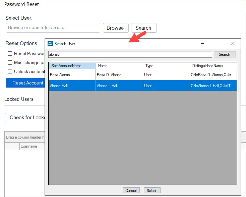Click the Username column header in Locked Users
The width and height of the screenshot is (246, 197).
pyautogui.click(x=32, y=146)
